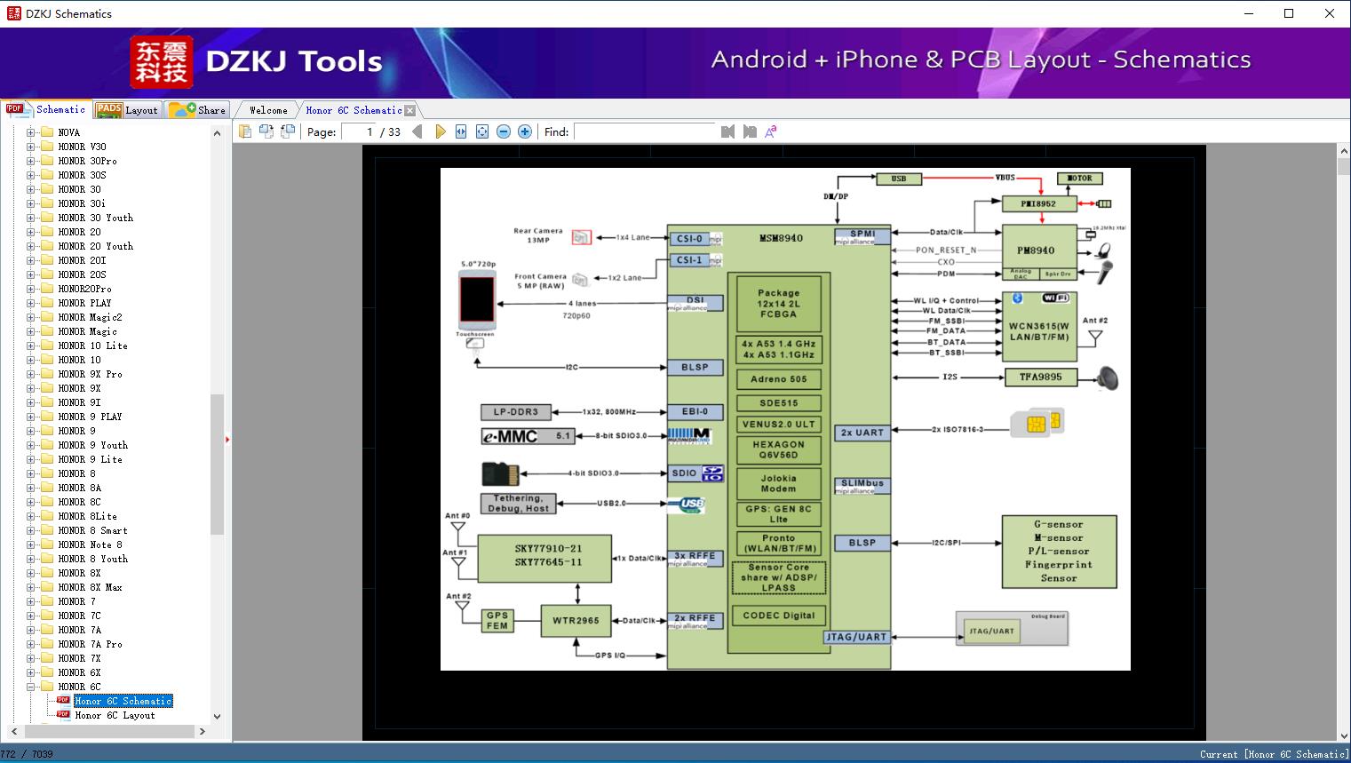This screenshot has width=1351, height=763.
Task: Switch to the Welcome document tab
Action: coord(267,110)
